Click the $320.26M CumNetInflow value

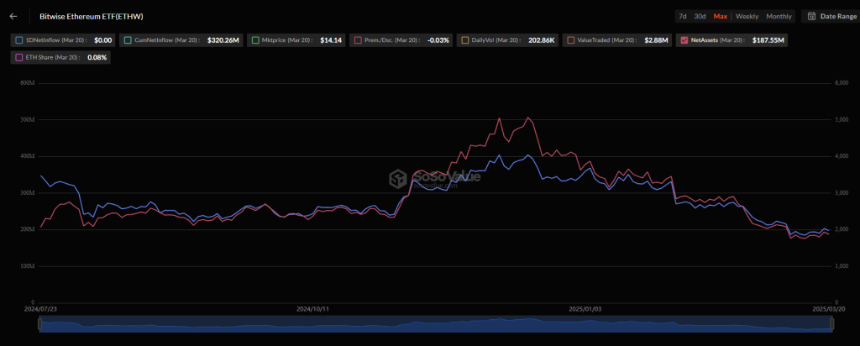click(223, 40)
